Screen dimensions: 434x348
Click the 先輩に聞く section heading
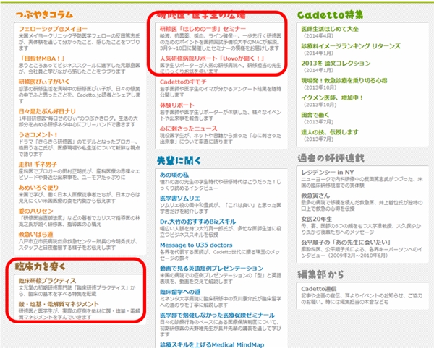(179, 160)
